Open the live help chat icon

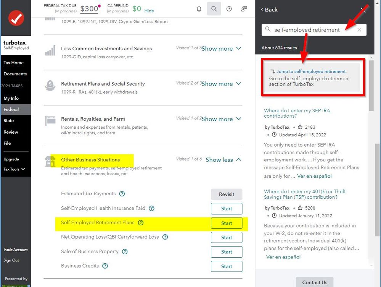tap(244, 9)
